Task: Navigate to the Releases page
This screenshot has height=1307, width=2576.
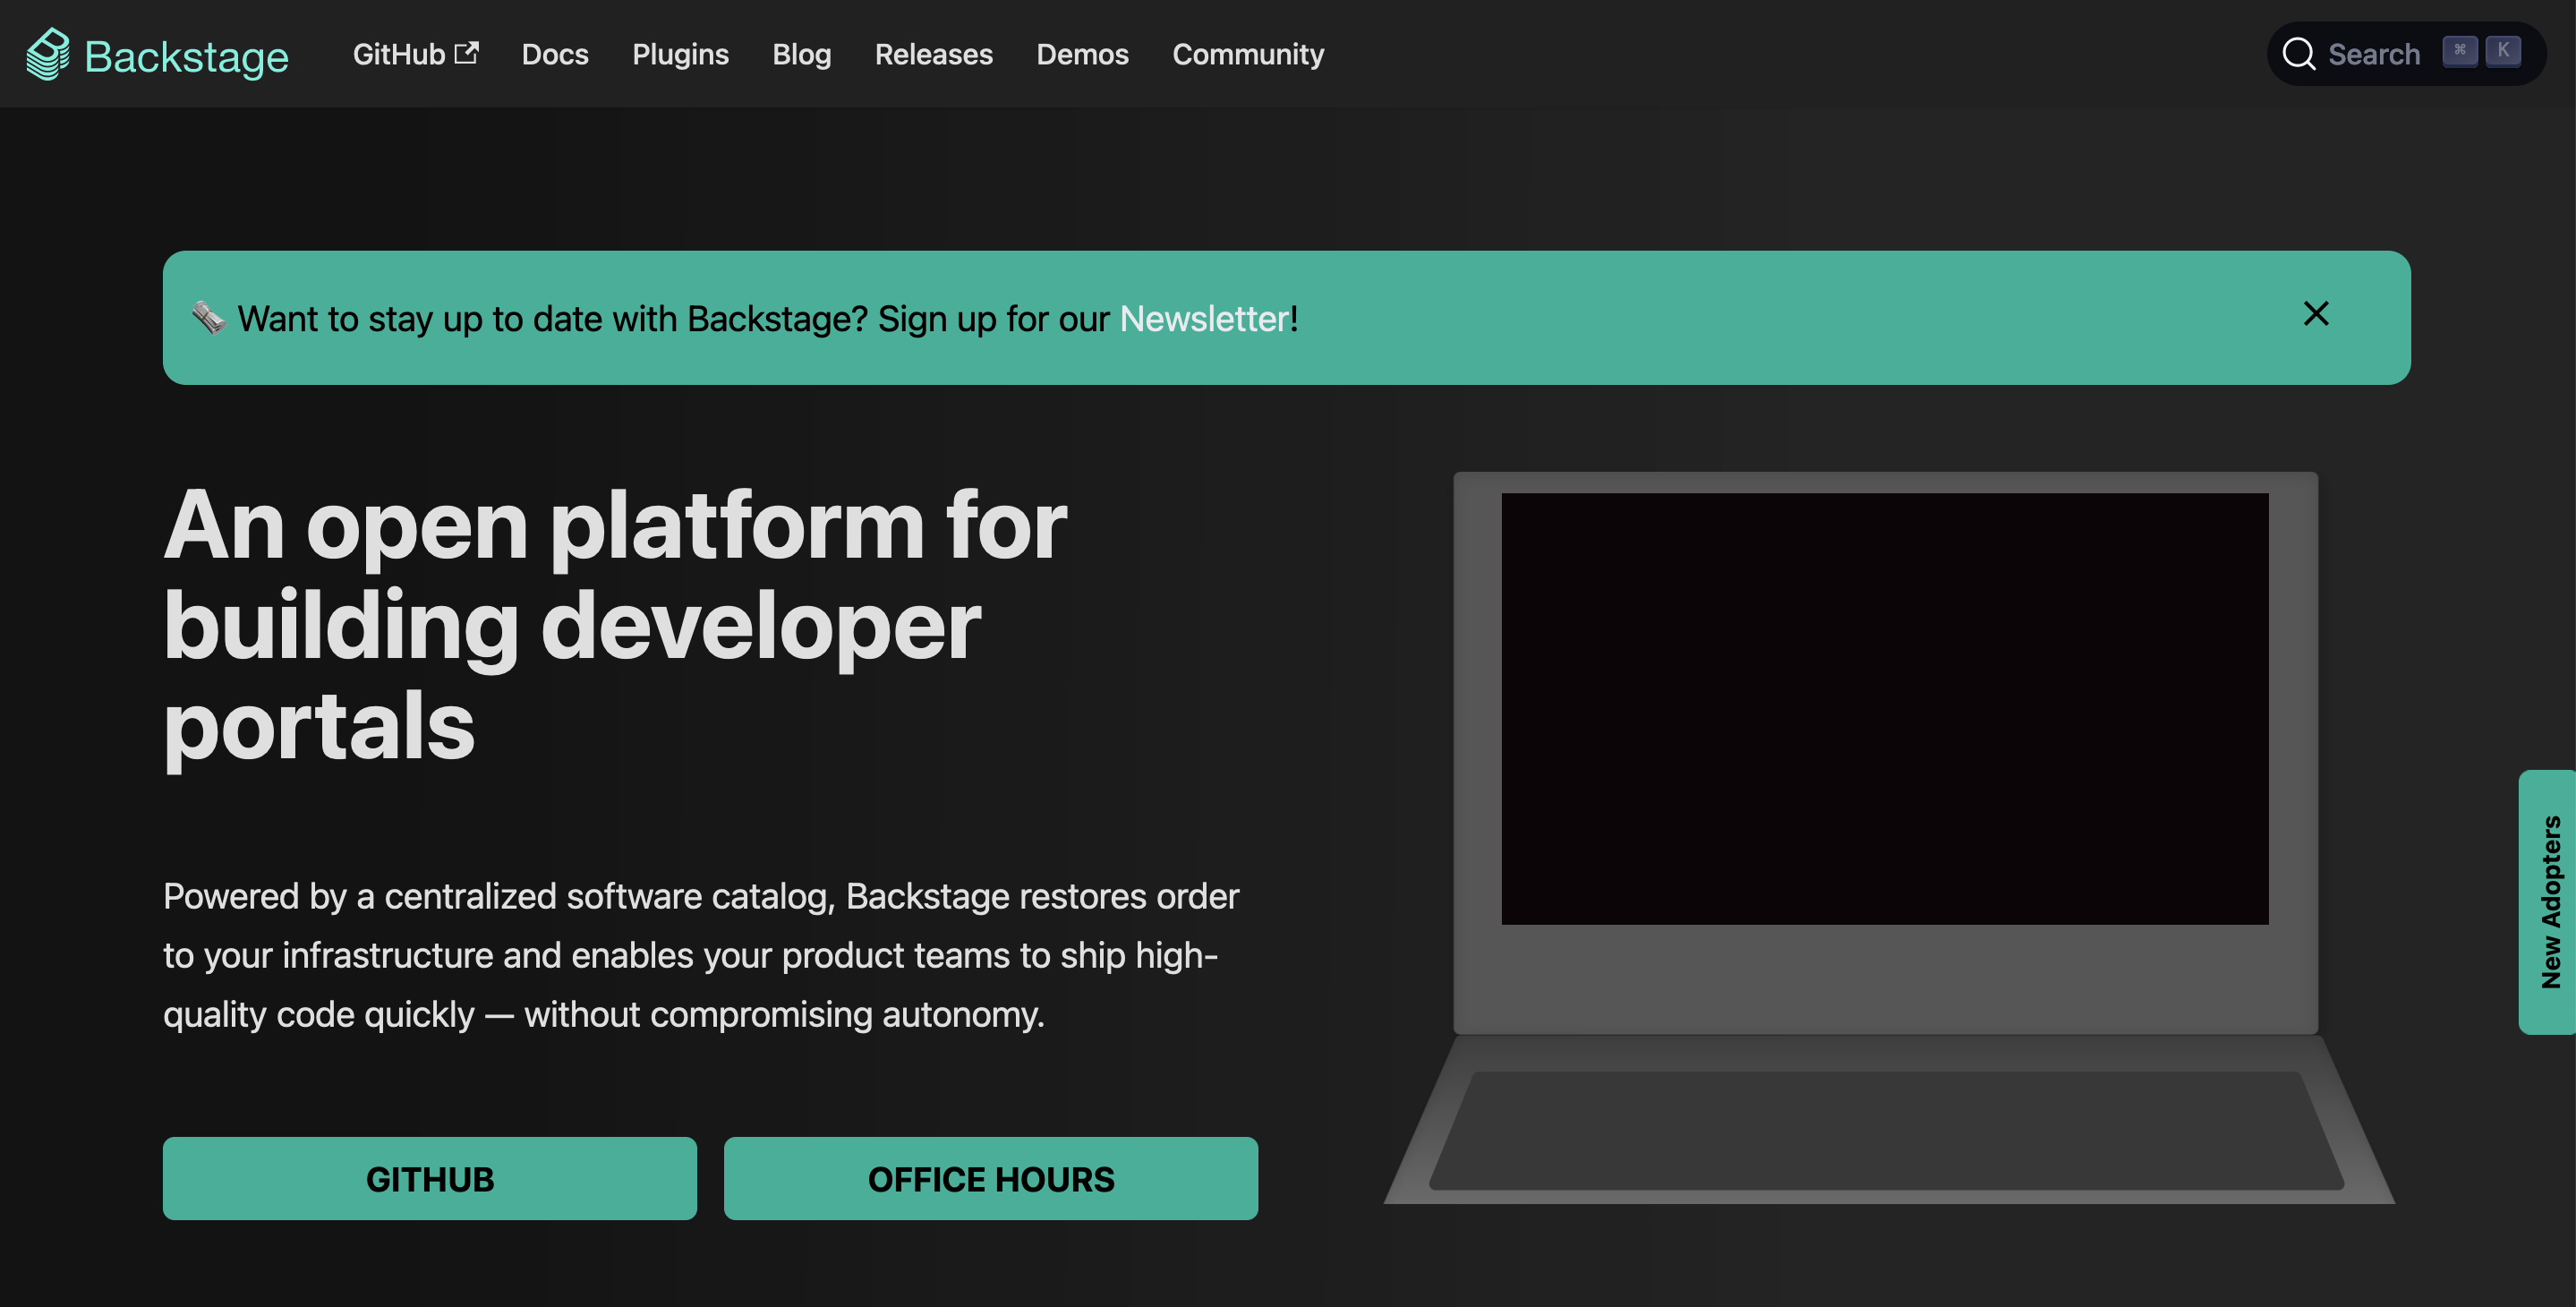Action: coord(933,54)
